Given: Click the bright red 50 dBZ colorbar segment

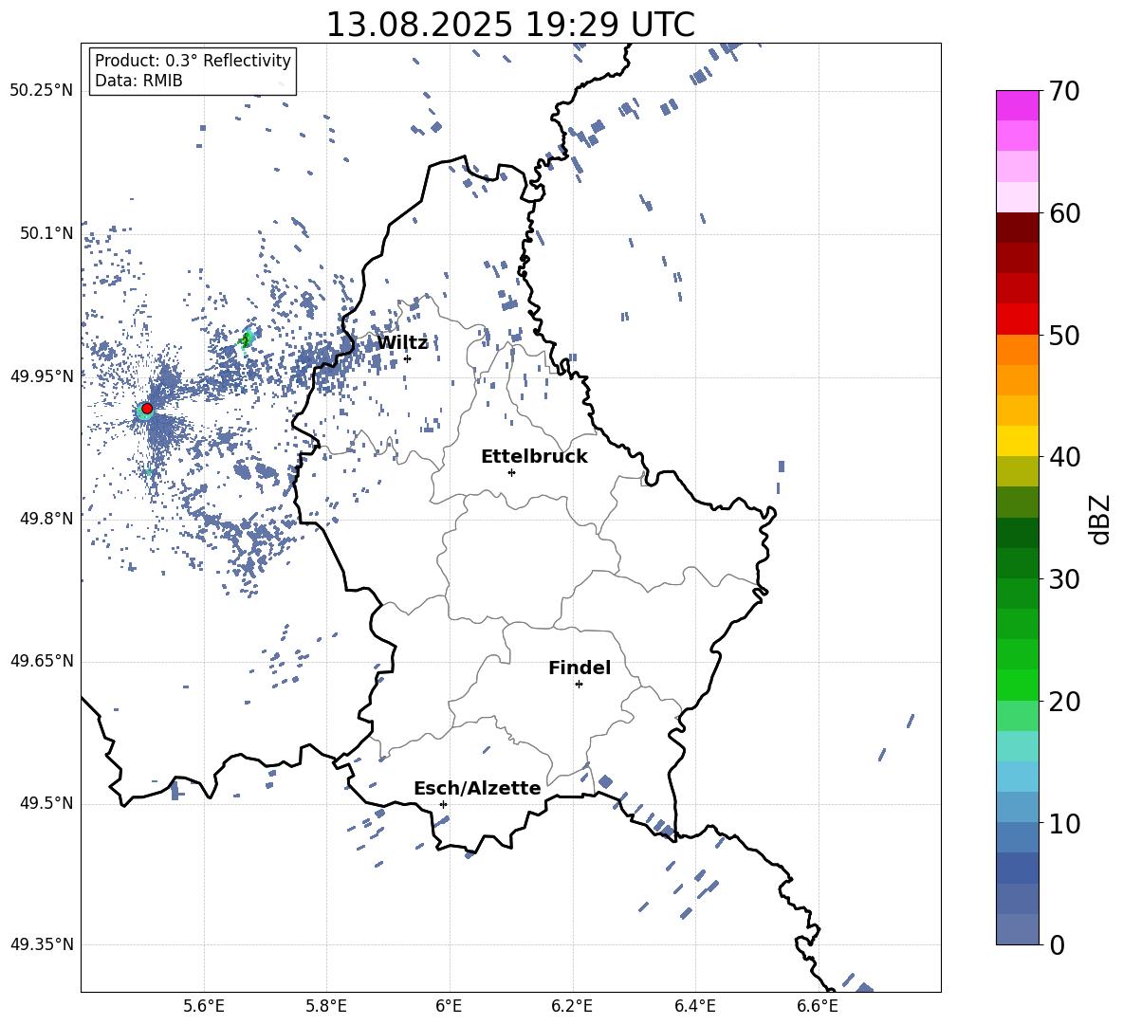Looking at the screenshot, I should tap(1017, 320).
